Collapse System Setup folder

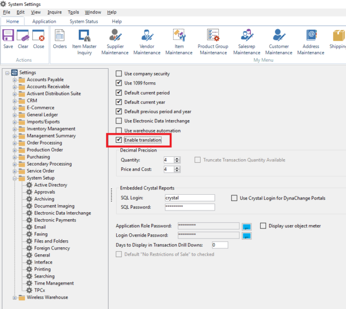(15, 178)
